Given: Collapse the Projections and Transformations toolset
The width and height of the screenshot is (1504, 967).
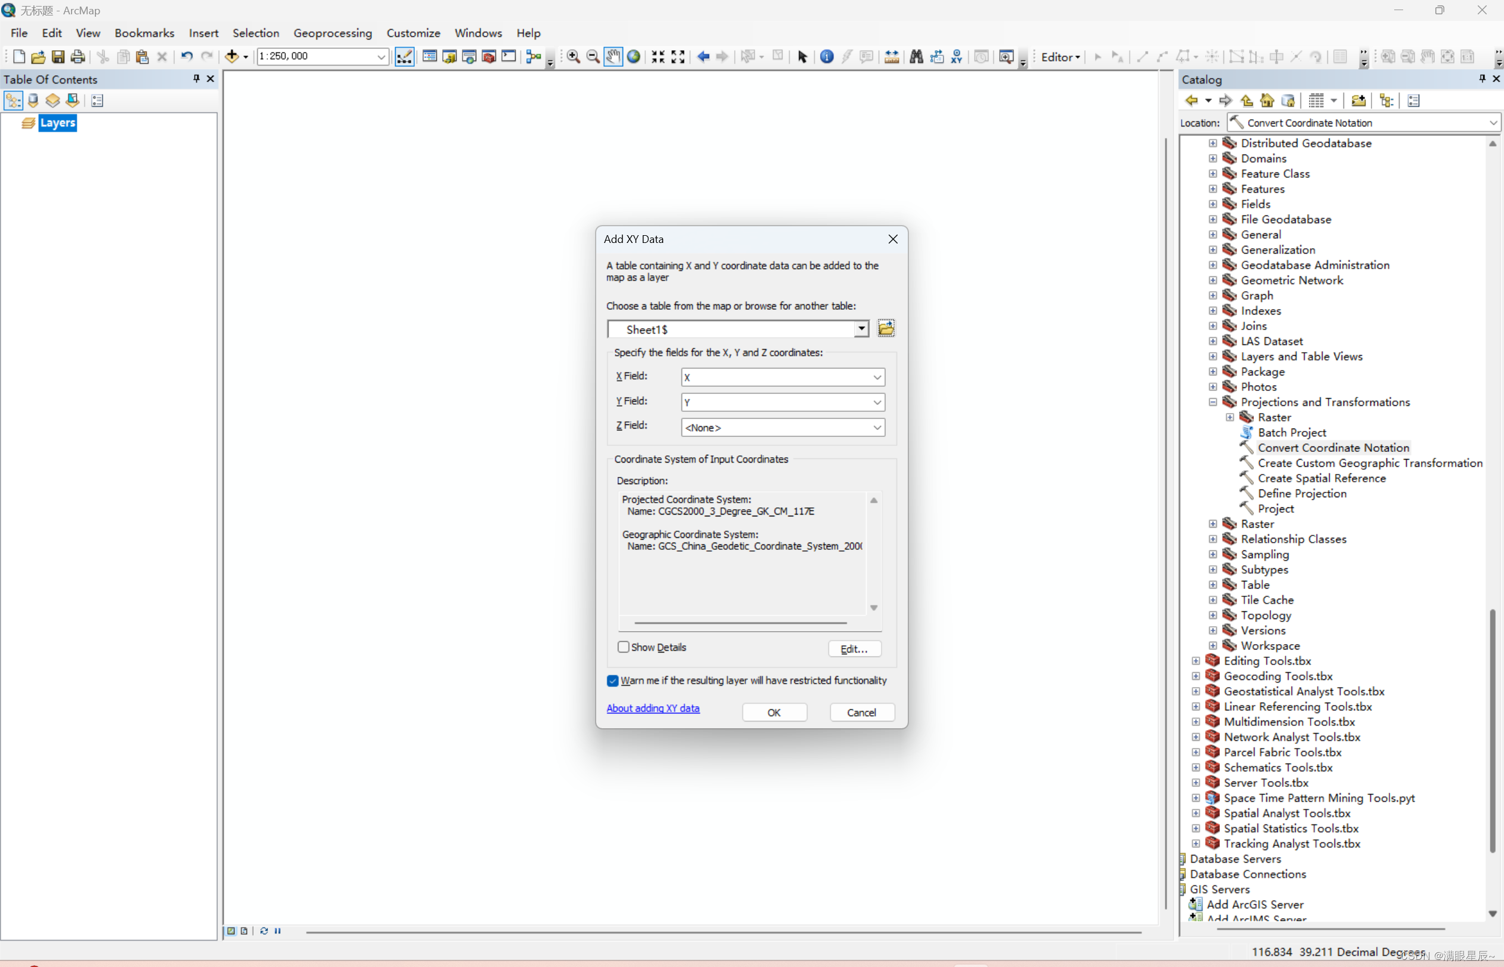Looking at the screenshot, I should coord(1213,402).
